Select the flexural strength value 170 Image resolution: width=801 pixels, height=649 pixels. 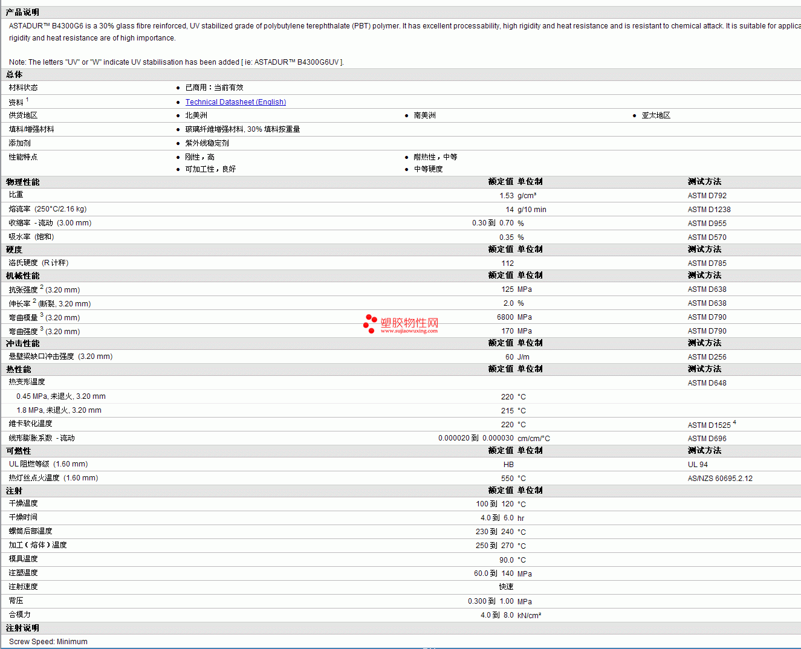pos(508,331)
